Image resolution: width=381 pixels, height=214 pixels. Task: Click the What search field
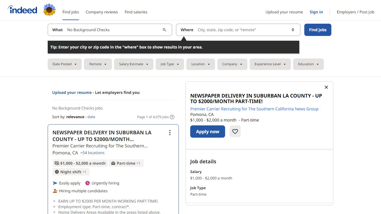(x=110, y=30)
